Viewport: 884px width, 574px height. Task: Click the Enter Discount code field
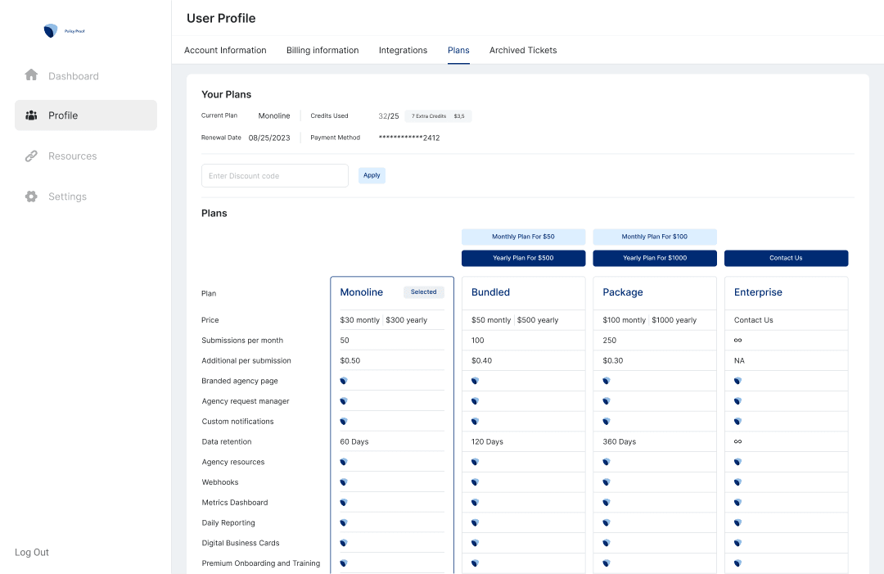point(274,175)
